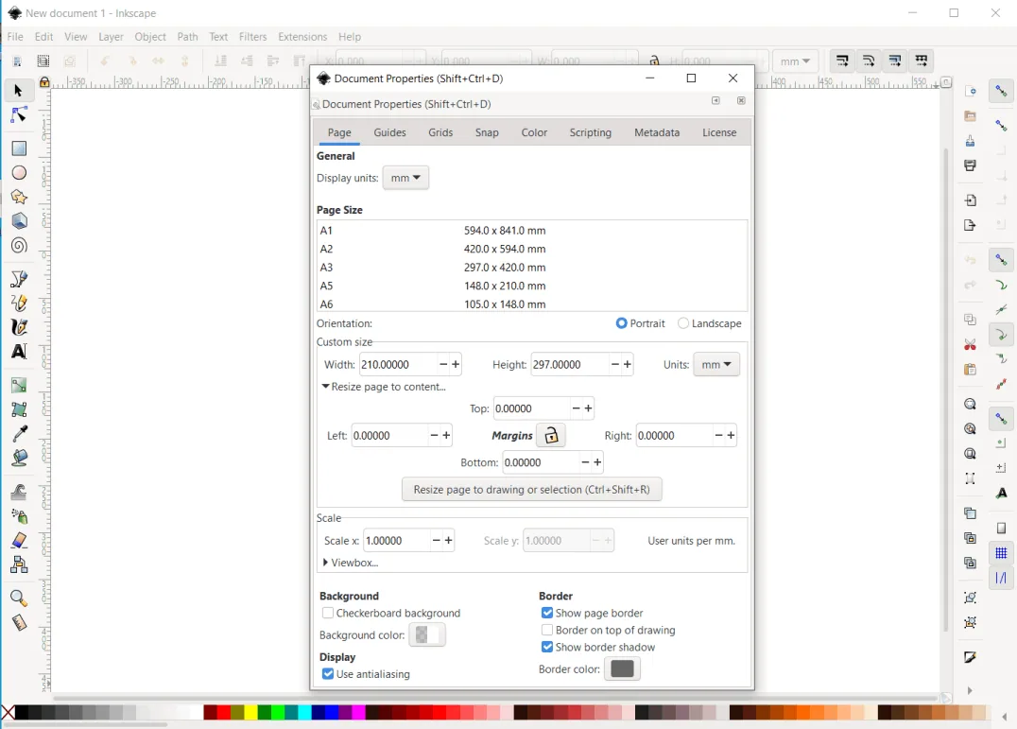Select the Selector arrow tool

click(18, 90)
